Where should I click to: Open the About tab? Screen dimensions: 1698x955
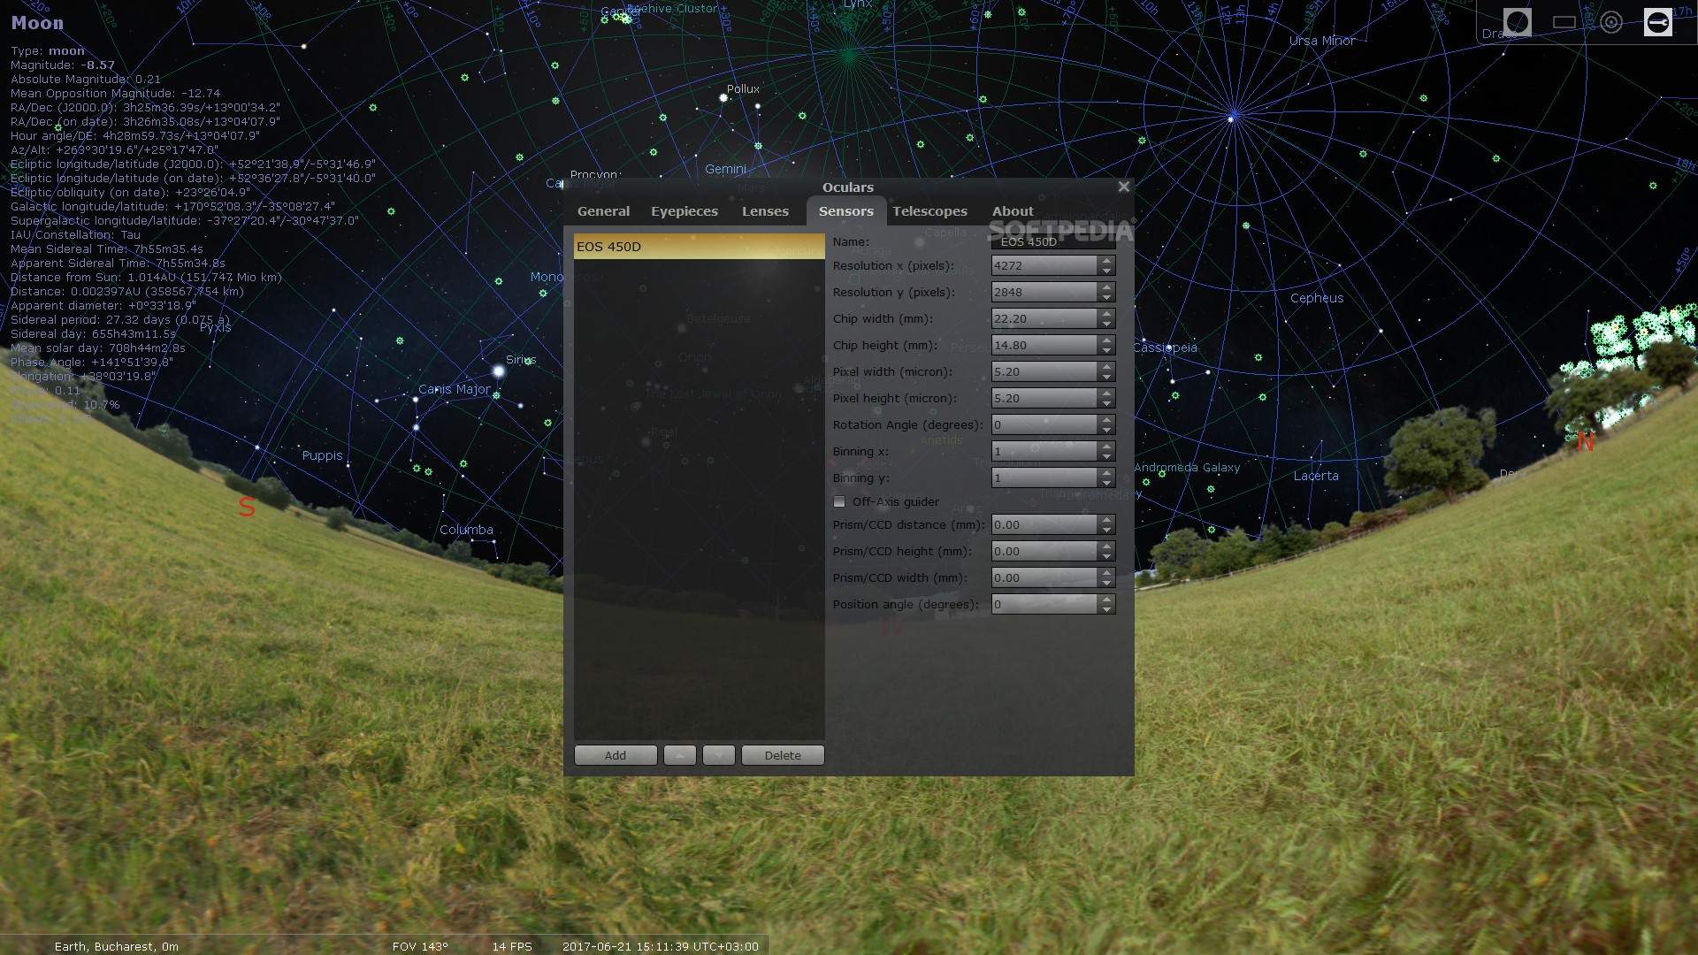(x=1013, y=211)
